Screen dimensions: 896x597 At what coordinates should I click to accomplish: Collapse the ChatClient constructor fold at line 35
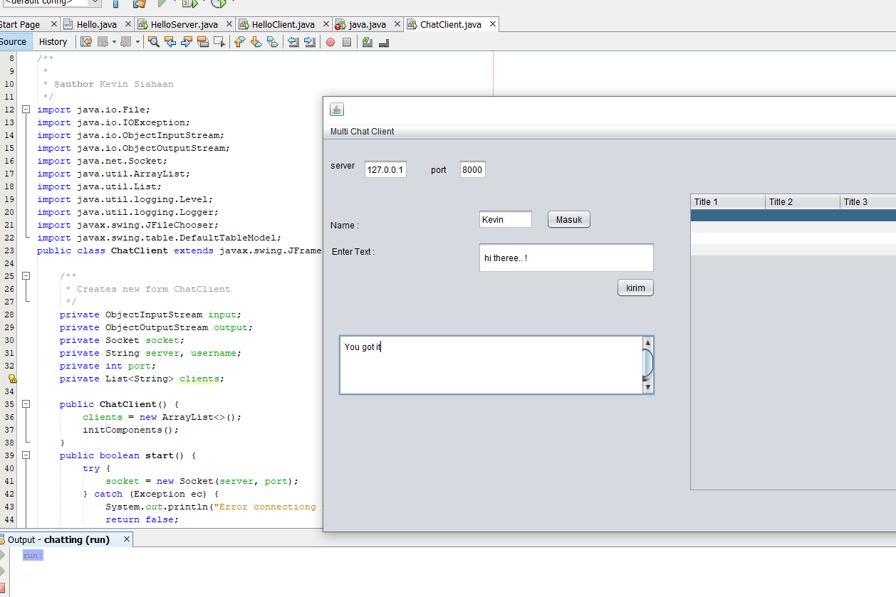tap(26, 404)
